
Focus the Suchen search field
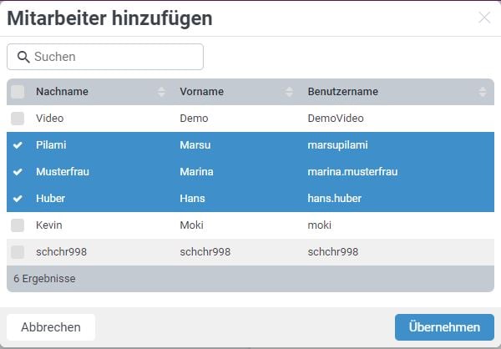point(105,57)
